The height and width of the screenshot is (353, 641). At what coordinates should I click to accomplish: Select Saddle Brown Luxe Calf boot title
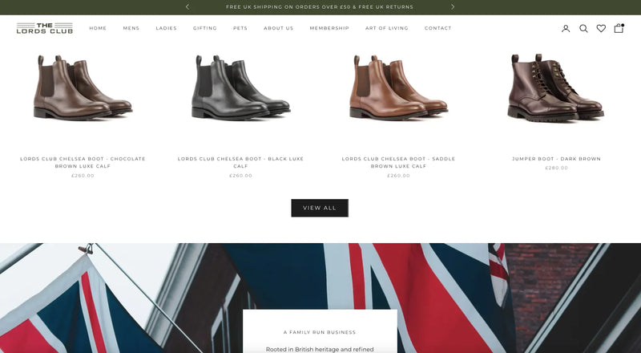(x=398, y=163)
